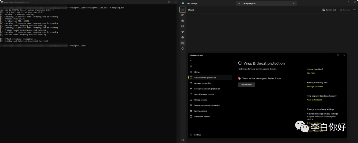Click red error icon beside threat service message
Screen dimensions: 358x143
239,78
